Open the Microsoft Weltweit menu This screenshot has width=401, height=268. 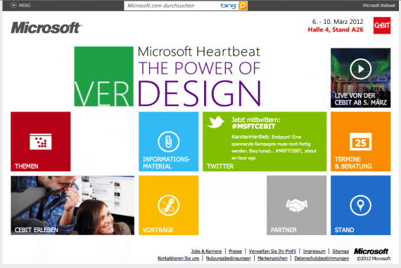coord(378,6)
